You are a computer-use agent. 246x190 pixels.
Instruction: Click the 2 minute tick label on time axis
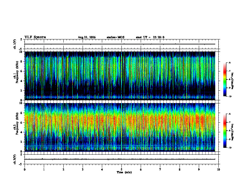coord(63,170)
